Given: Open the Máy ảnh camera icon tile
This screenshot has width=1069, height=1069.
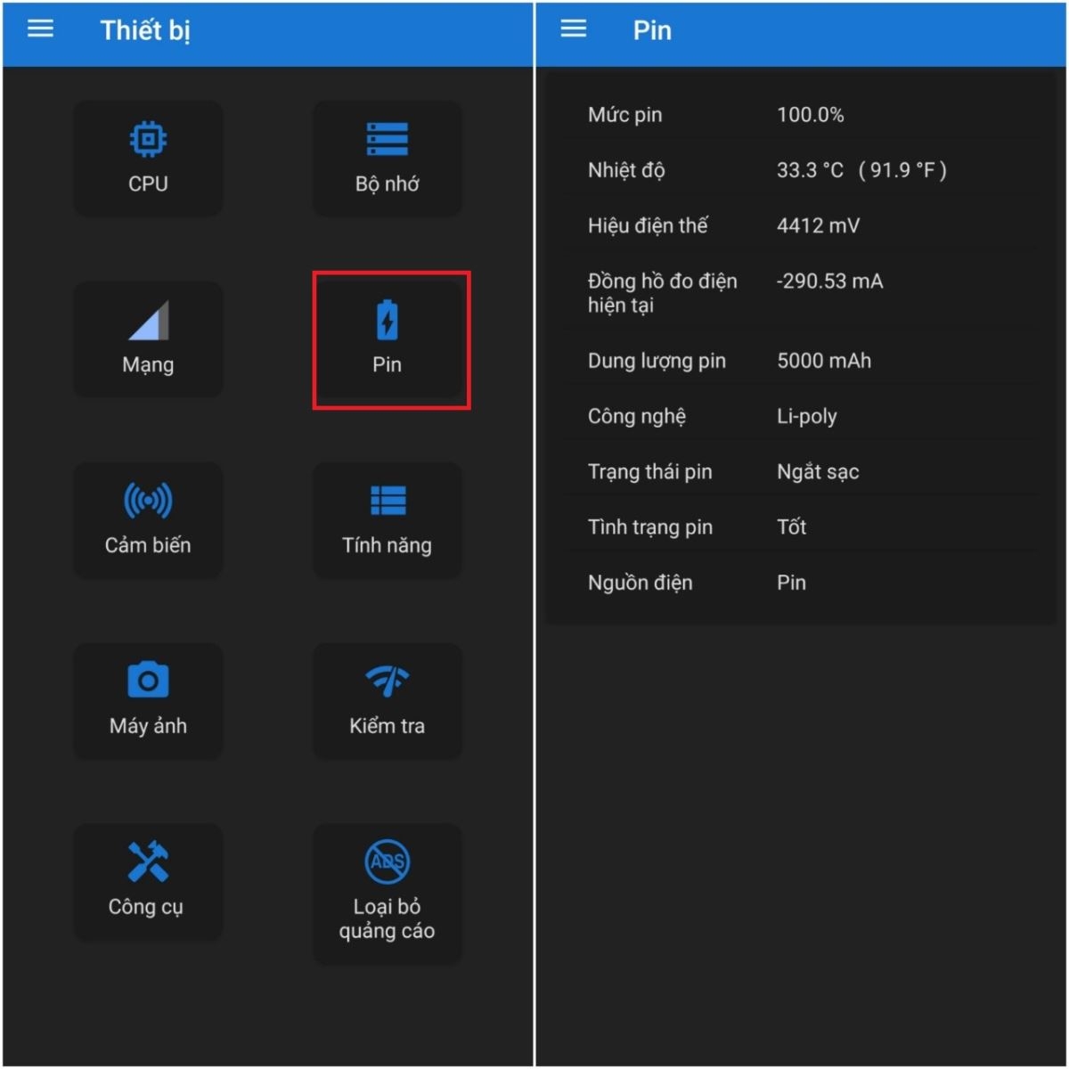Looking at the screenshot, I should point(148,701).
